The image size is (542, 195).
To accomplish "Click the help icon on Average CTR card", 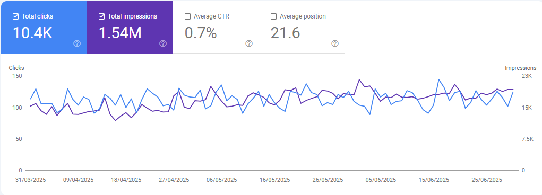I will pyautogui.click(x=249, y=43).
